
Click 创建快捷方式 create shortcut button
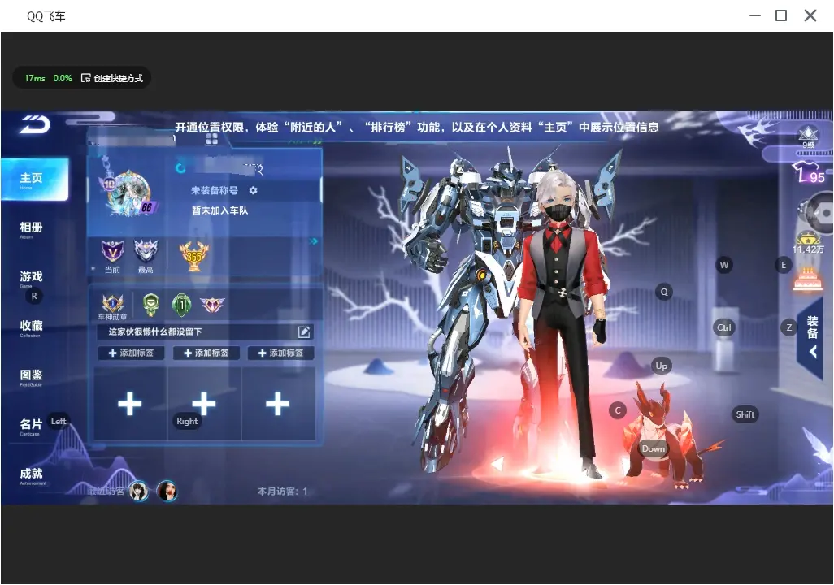pyautogui.click(x=112, y=78)
